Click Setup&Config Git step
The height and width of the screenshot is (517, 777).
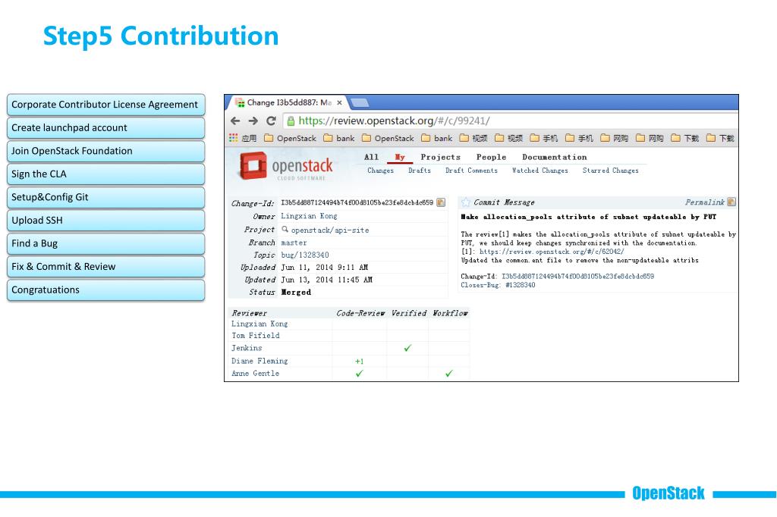pos(106,197)
